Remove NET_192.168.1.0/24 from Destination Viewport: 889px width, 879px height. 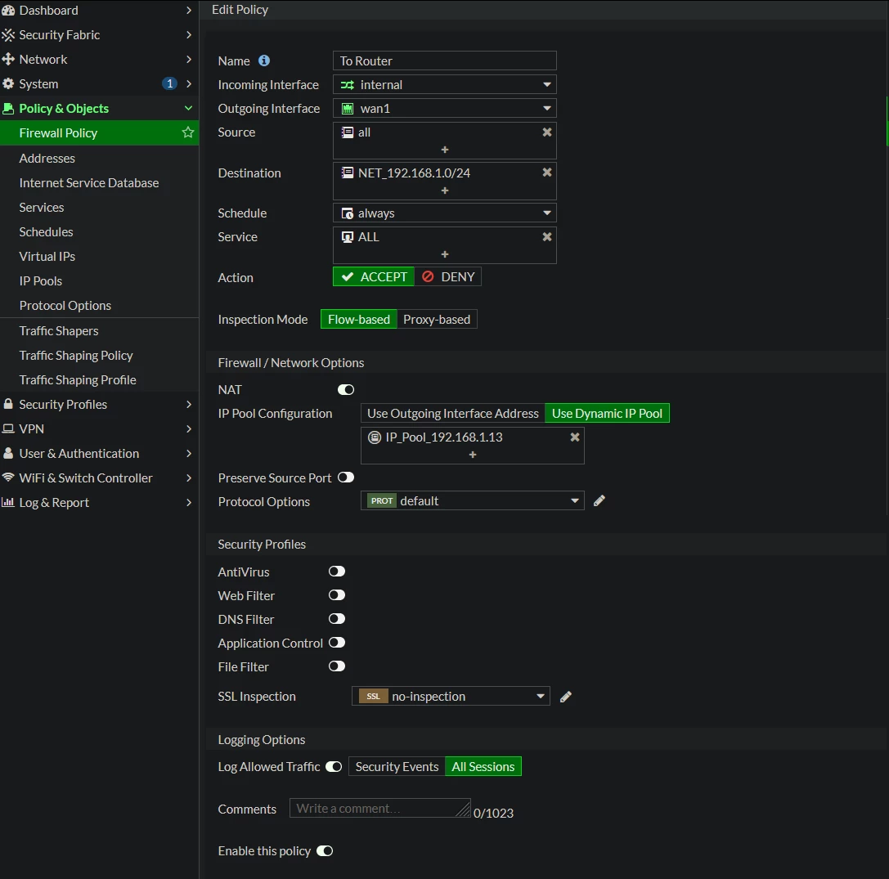click(546, 173)
